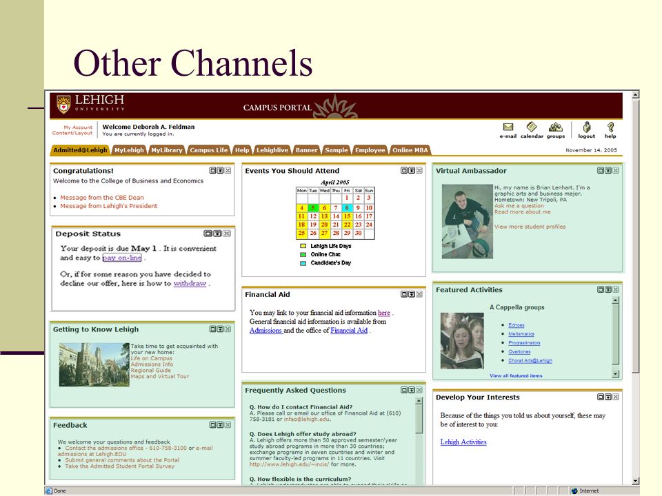Screen dimensions: 662x496
Task: Click the browser page scroll-down arrow
Action: pyautogui.click(x=635, y=481)
